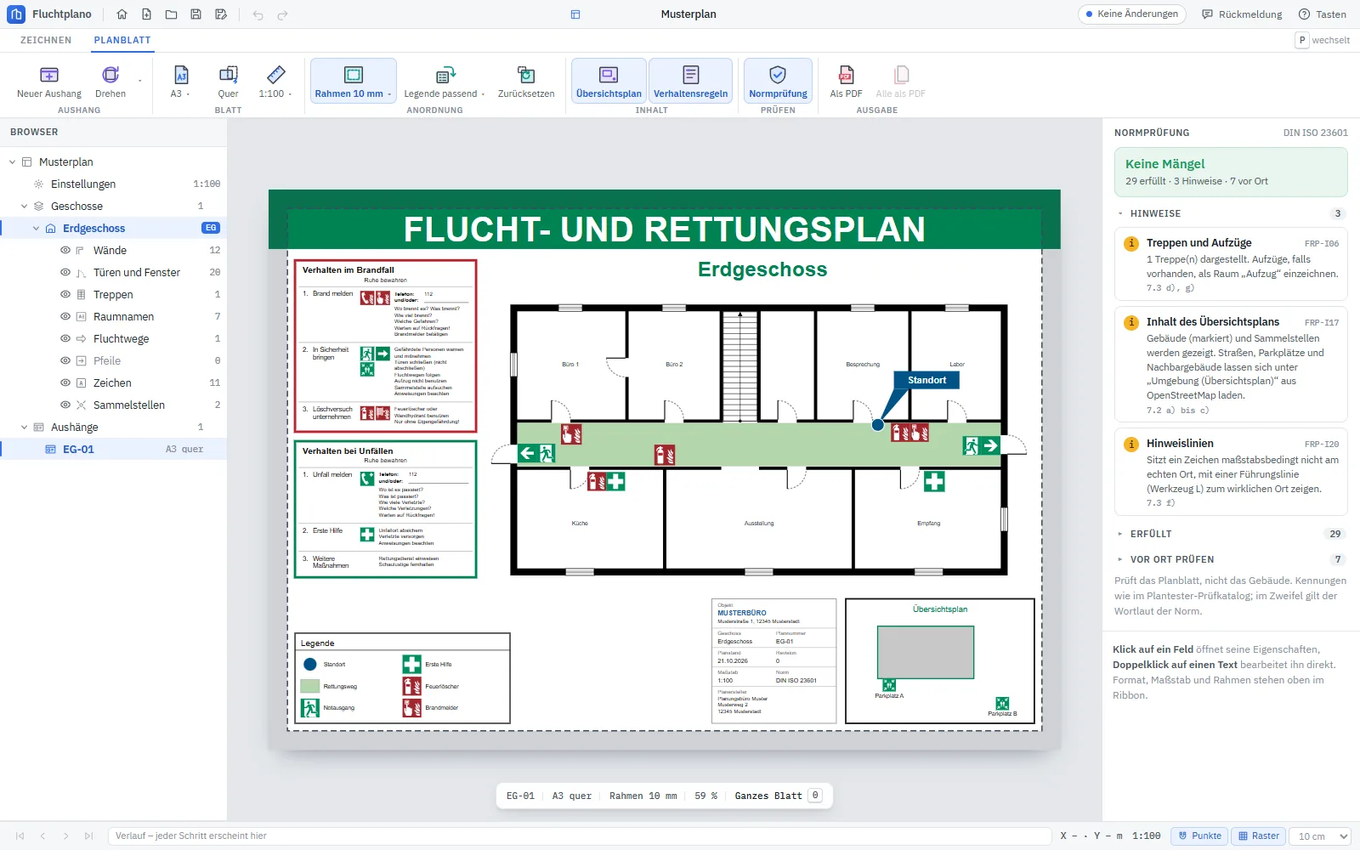Collapse the HINWEISE section
The image size is (1360, 850).
tap(1231, 214)
